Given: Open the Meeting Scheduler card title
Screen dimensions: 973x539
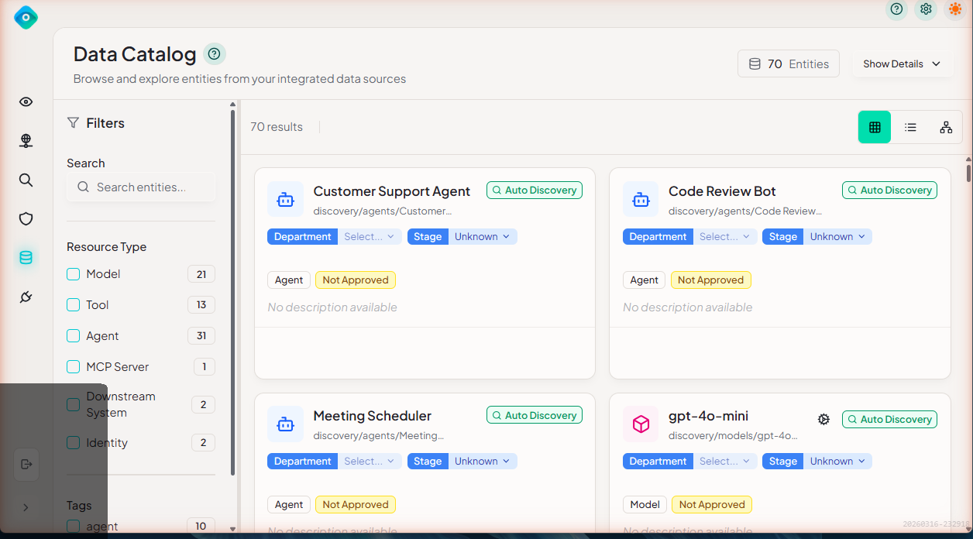Looking at the screenshot, I should (x=372, y=416).
